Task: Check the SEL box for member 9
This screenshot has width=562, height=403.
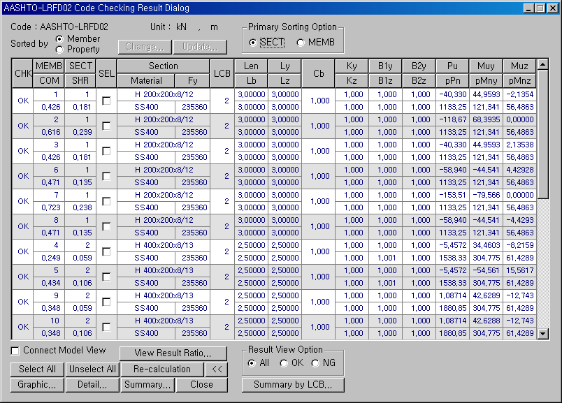Action: click(106, 302)
